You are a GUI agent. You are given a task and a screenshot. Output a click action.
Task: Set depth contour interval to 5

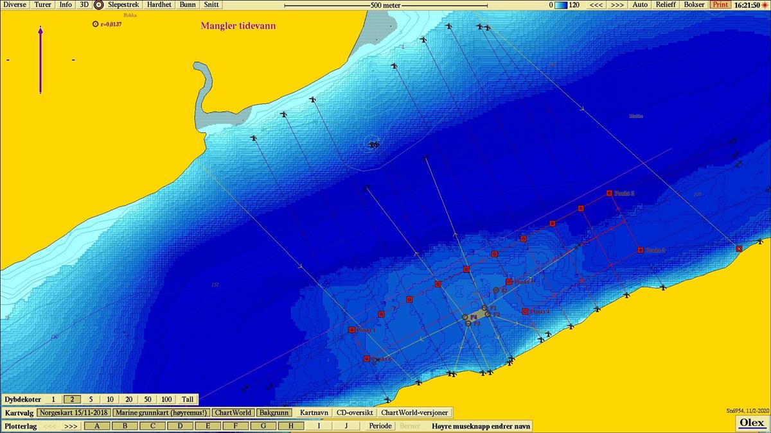91,399
